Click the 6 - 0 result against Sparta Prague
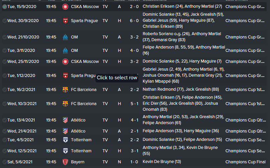This screenshot has height=168, width=270. pos(134,21)
